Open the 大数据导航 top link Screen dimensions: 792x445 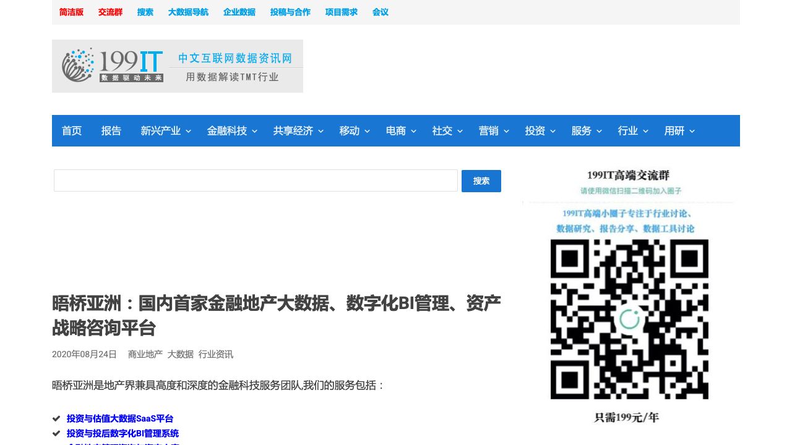188,12
